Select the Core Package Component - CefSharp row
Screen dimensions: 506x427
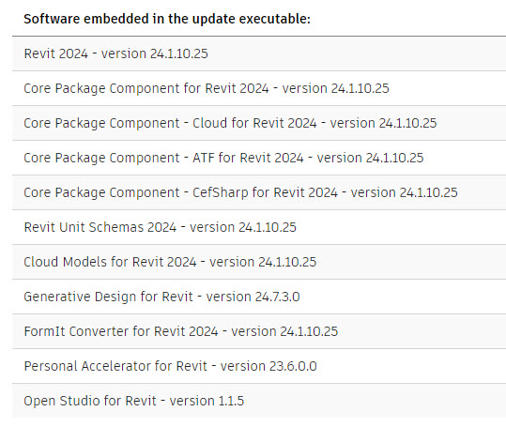tap(259, 192)
